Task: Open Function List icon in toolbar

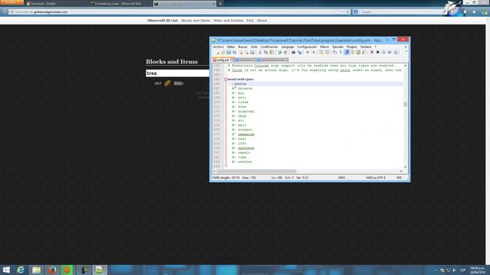Action: tap(364, 53)
